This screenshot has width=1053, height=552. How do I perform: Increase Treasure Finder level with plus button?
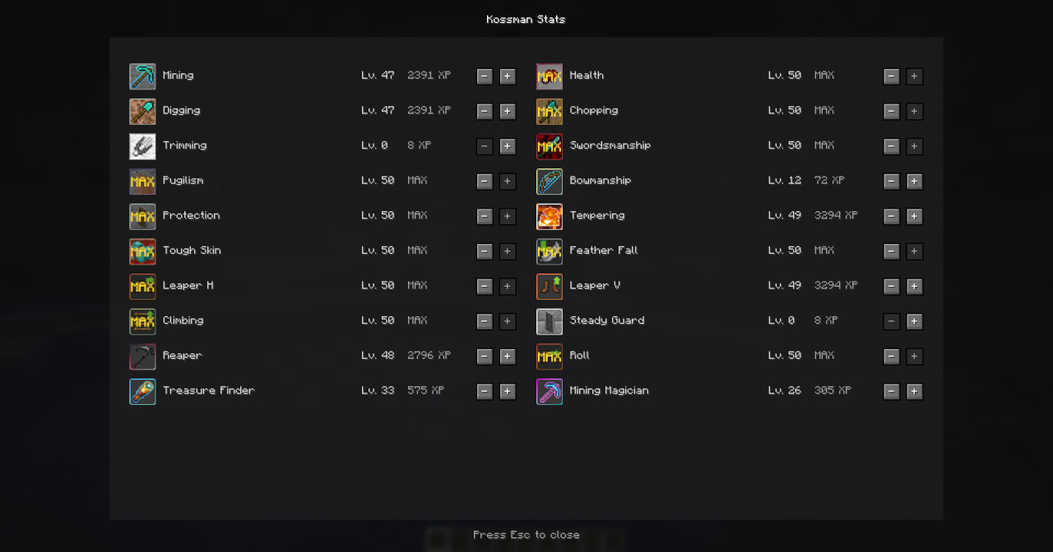click(x=508, y=392)
